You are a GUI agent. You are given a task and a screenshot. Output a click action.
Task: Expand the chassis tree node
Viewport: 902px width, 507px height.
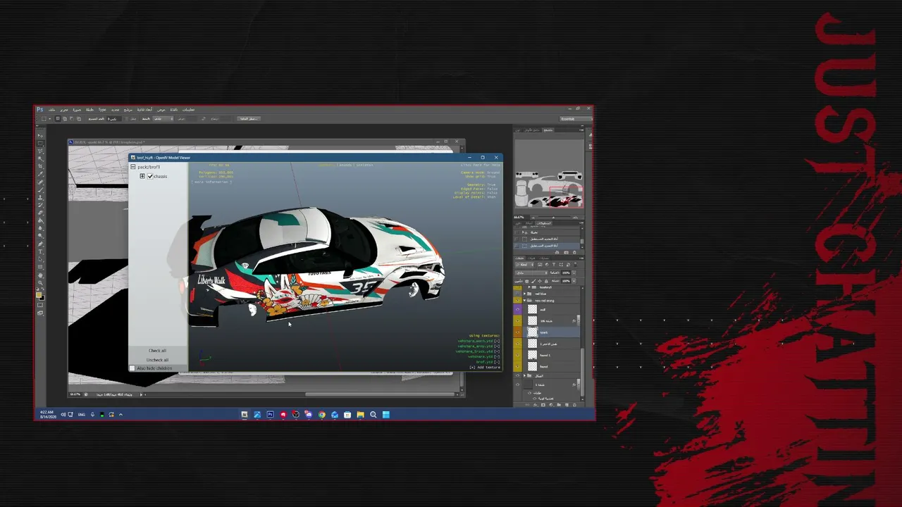tap(142, 176)
